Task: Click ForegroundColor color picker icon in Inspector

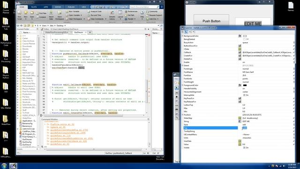Action: click(240, 85)
